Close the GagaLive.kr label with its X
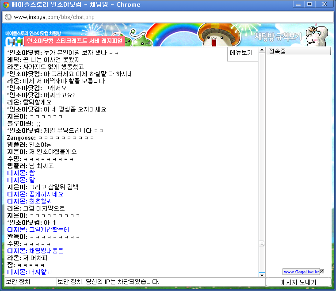This screenshot has height=291, width=336. click(322, 272)
